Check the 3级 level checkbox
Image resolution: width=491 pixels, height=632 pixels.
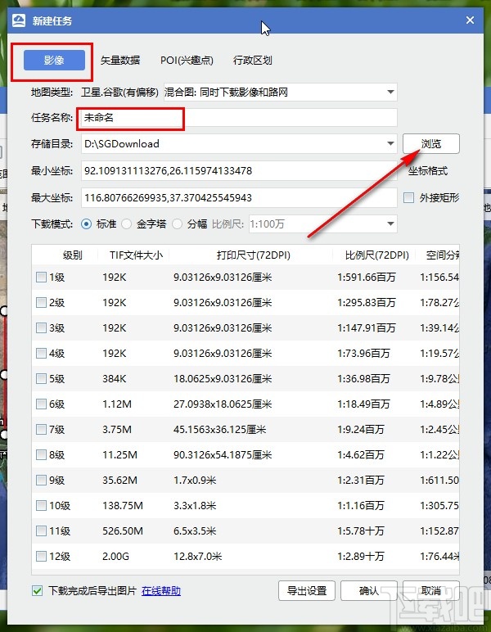pos(41,328)
